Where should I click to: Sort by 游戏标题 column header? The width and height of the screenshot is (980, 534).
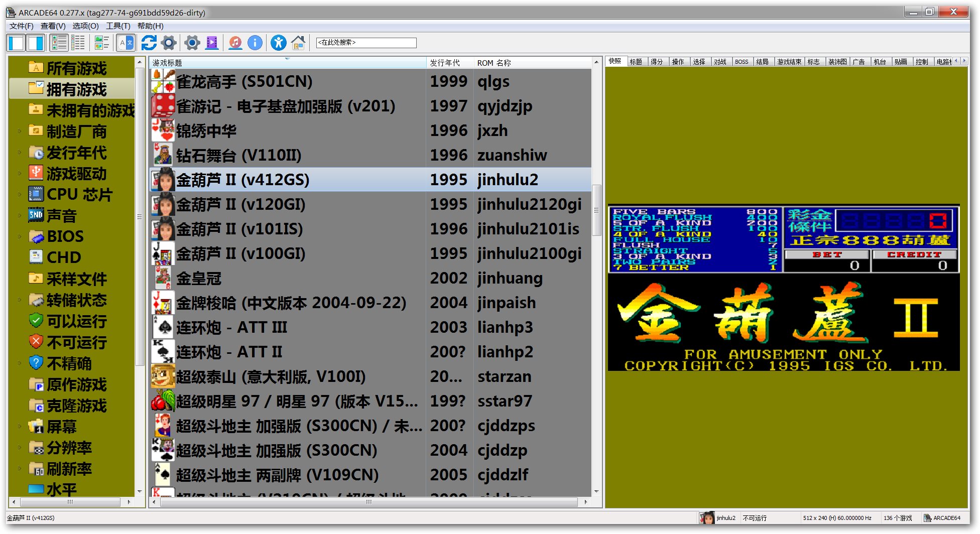coord(288,63)
